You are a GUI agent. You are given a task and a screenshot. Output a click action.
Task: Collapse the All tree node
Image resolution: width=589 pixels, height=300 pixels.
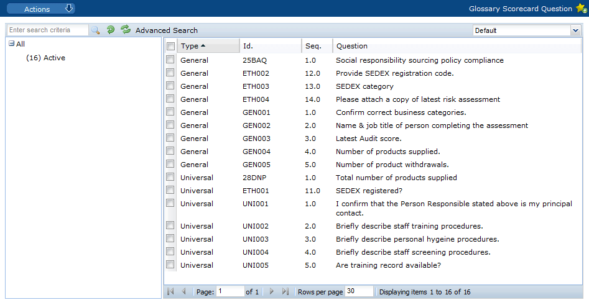(x=11, y=43)
